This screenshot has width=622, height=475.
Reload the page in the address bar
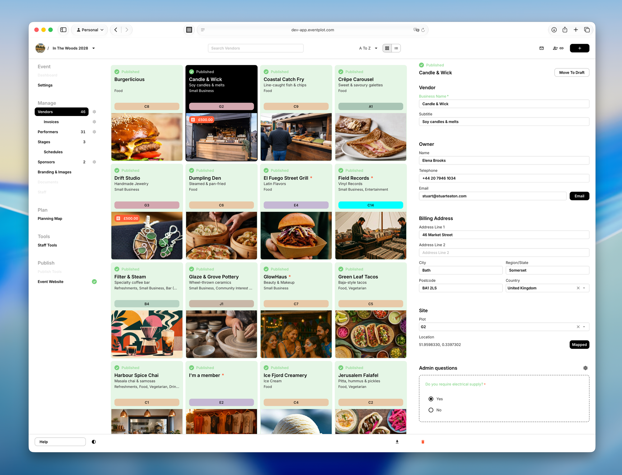[x=423, y=30]
